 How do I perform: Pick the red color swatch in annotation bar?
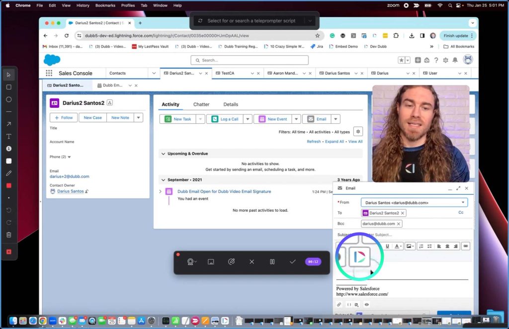tap(9, 185)
